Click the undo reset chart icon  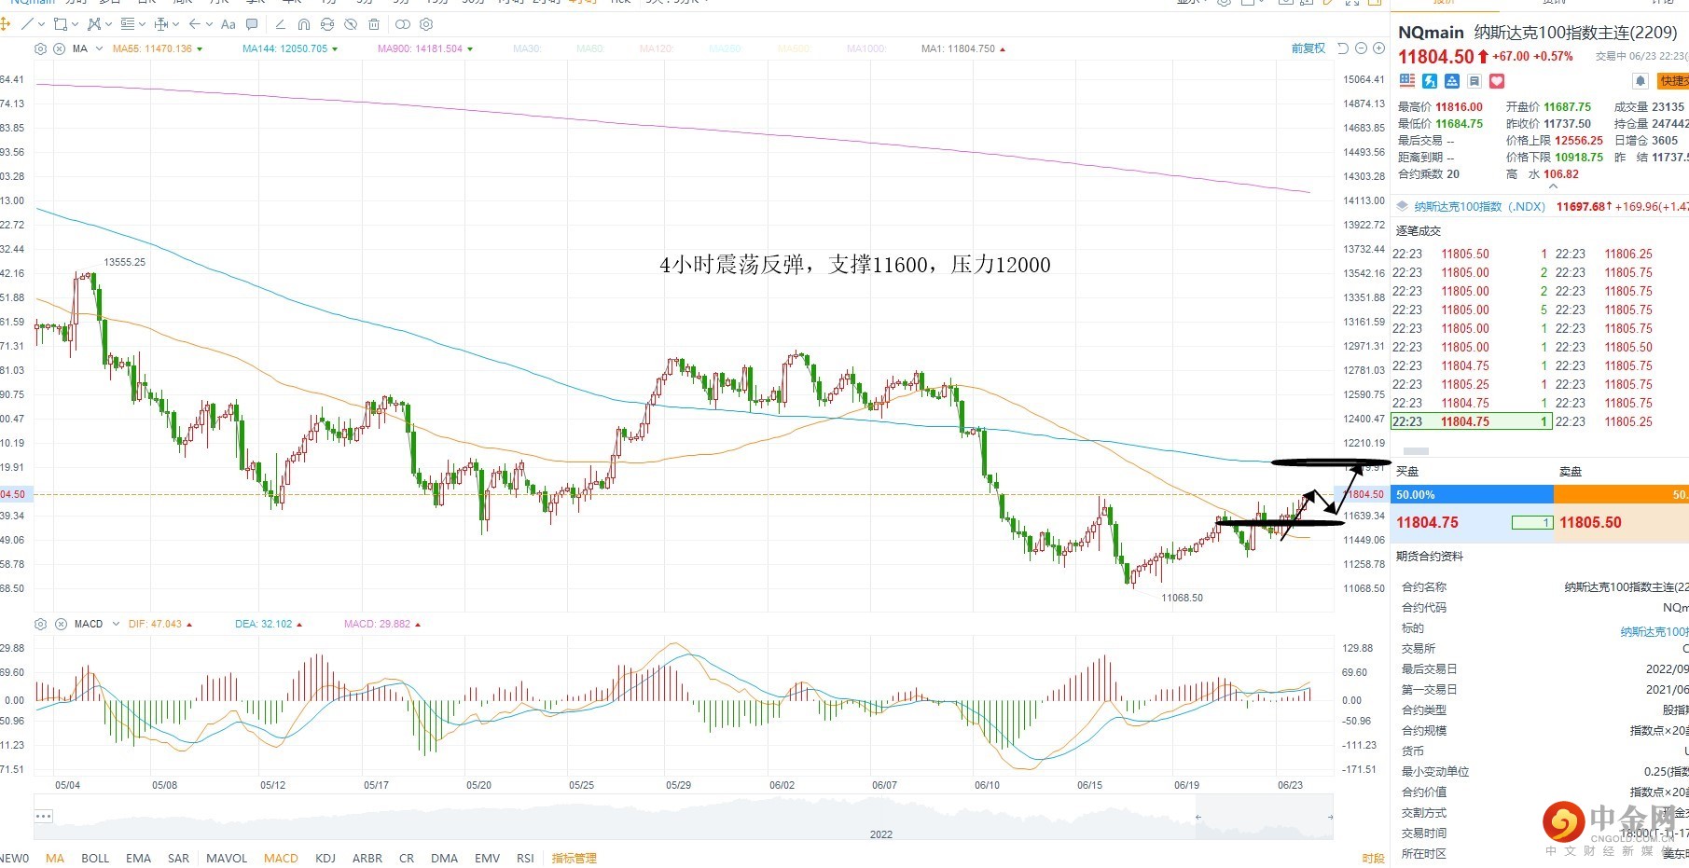coord(1343,48)
